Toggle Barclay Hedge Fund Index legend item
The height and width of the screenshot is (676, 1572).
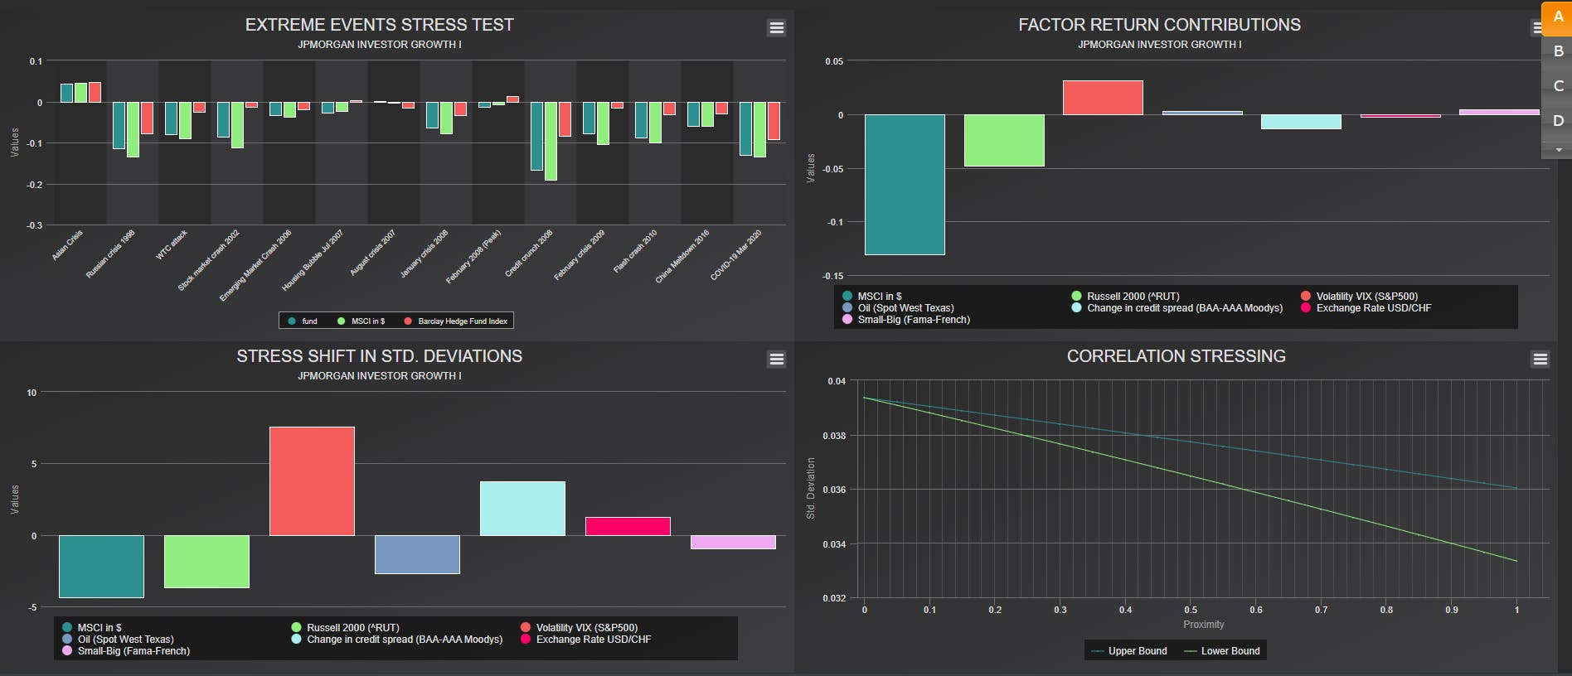[x=455, y=321]
